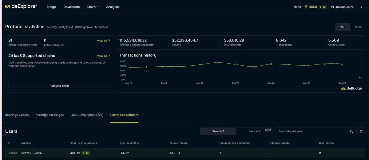Screen dimensions: 369x160
Task: Click the 8,642 transactions value
Action: 281,40
